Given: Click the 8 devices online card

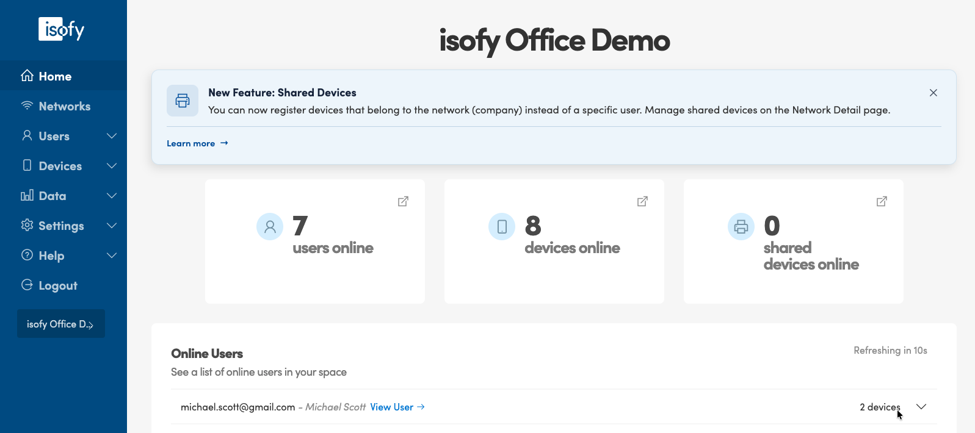Looking at the screenshot, I should coord(554,242).
